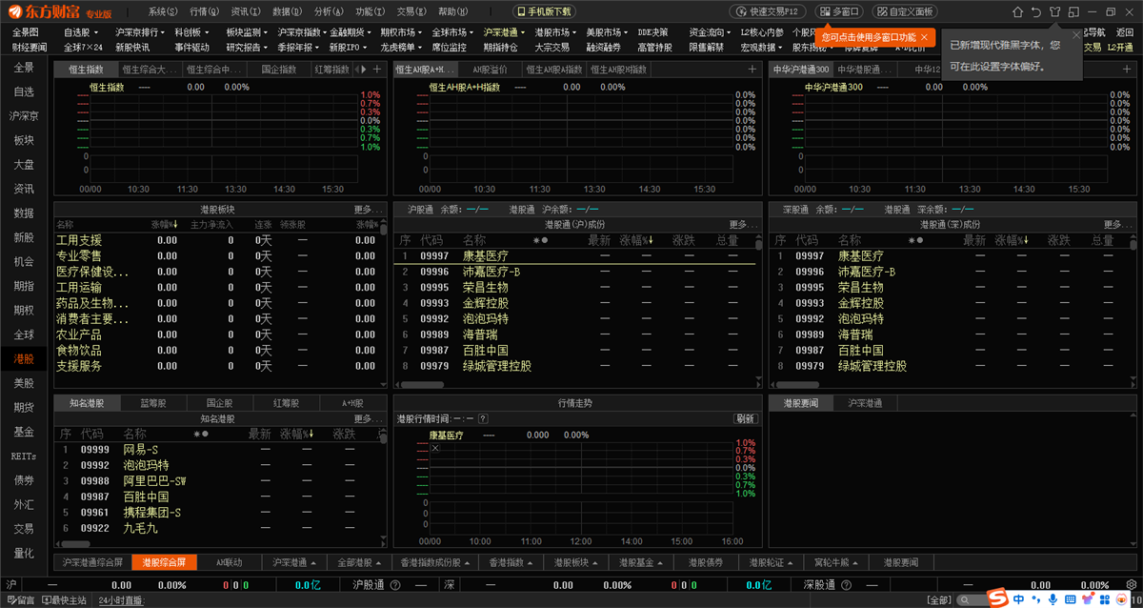
Task: Close the 康基医疗 chart with X icon
Action: coord(435,448)
